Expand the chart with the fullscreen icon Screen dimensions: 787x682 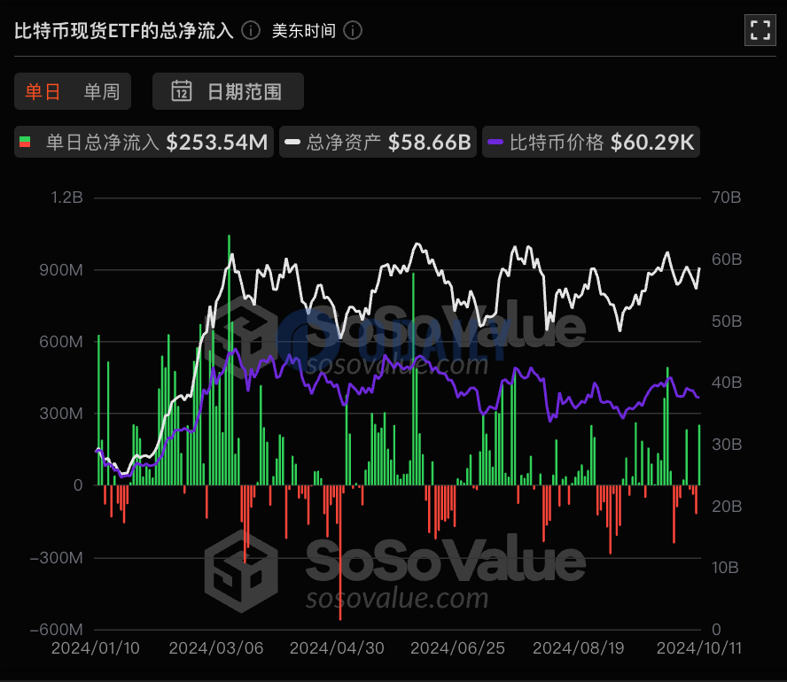click(x=760, y=30)
